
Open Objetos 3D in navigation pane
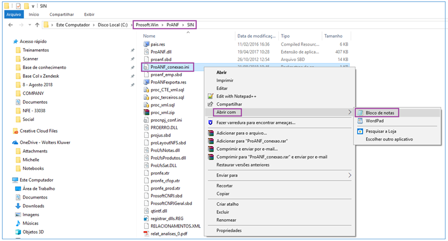click(35, 232)
